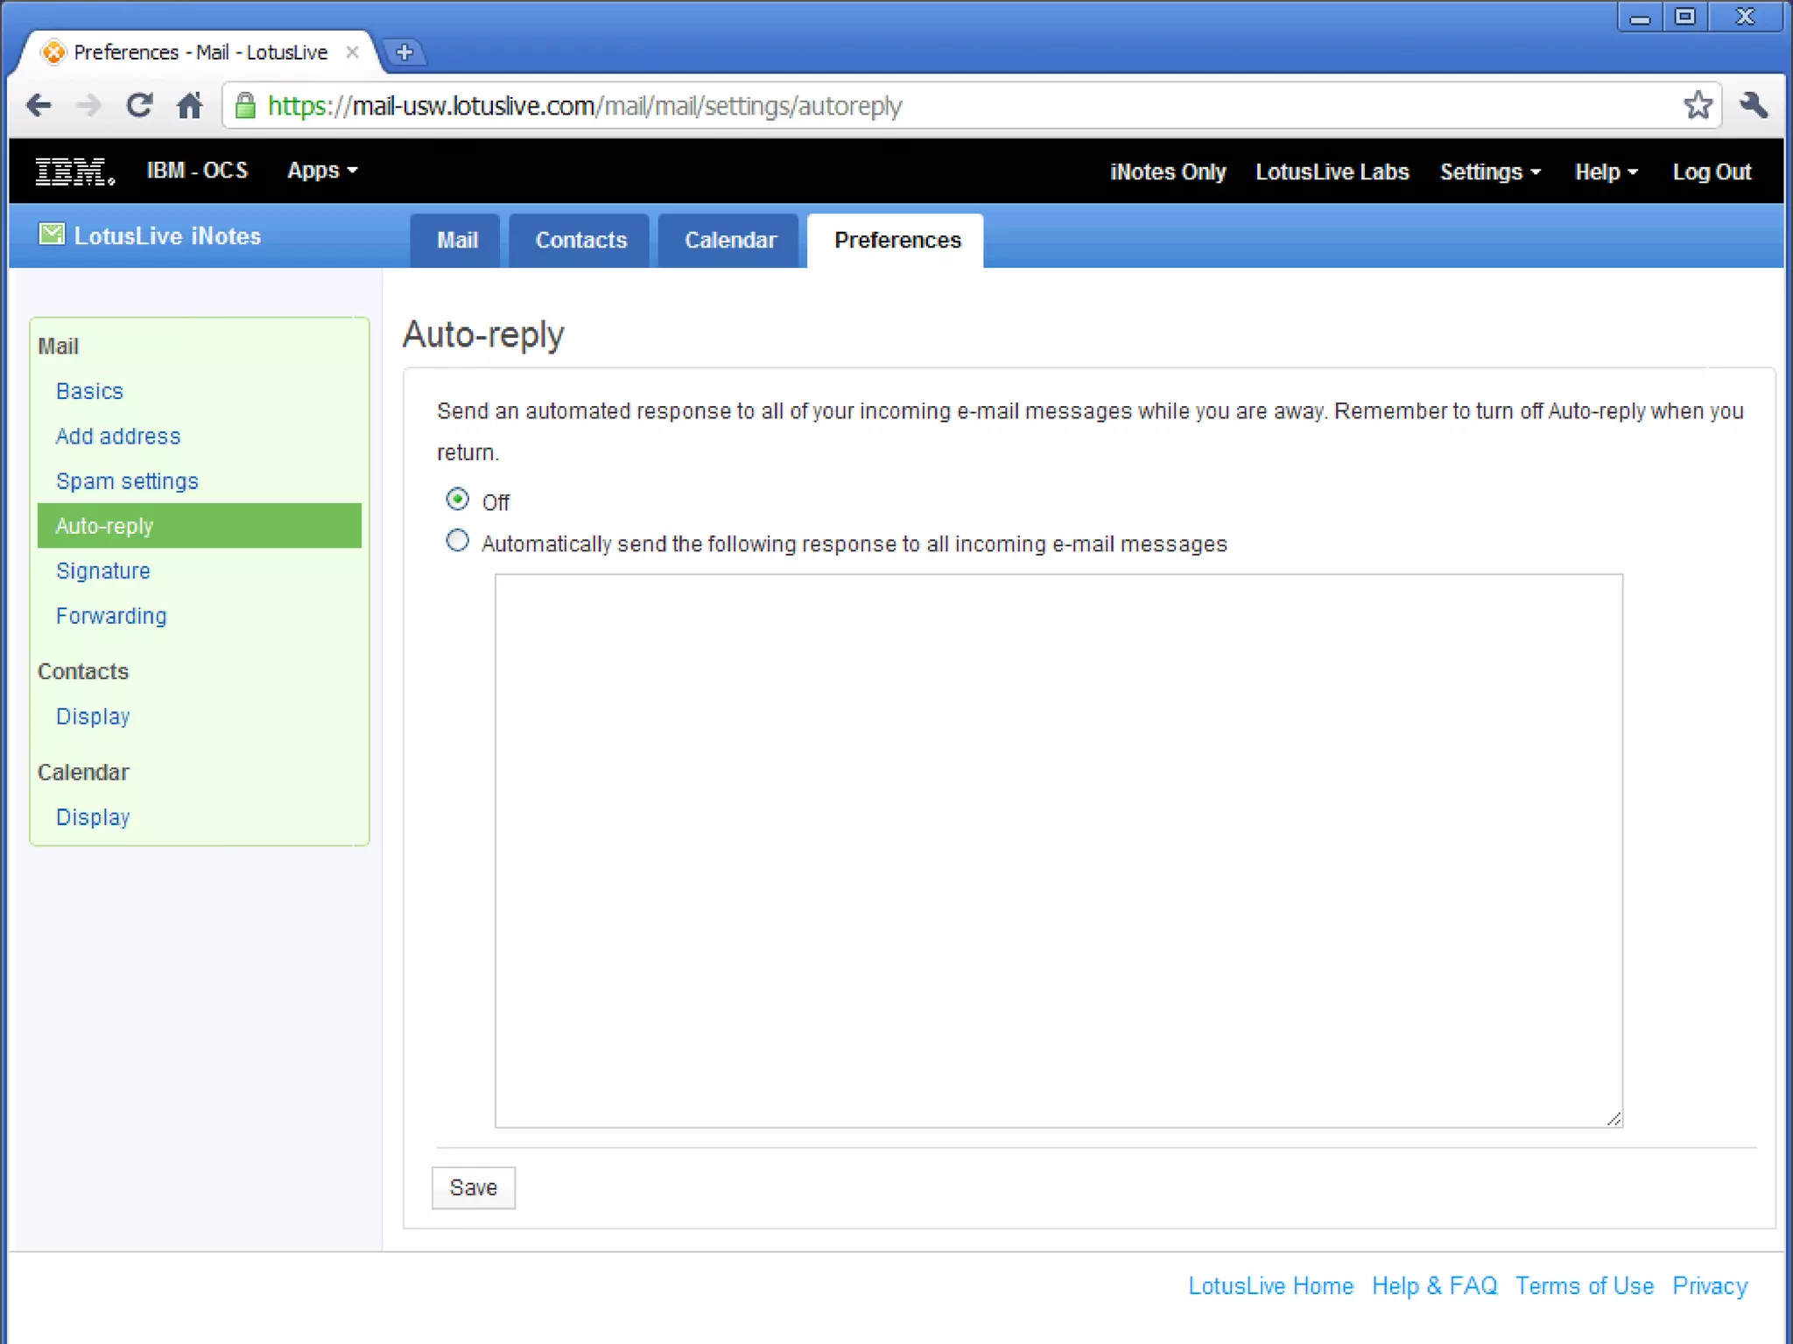Click inside the auto-reply message text area

[x=1058, y=850]
